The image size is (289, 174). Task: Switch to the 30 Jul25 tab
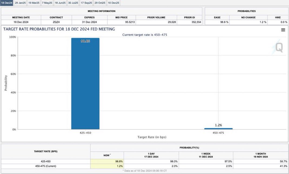click(73, 3)
